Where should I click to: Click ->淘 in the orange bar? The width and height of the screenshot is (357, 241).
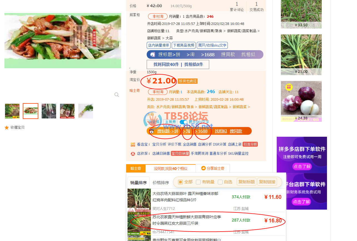[x=186, y=131]
